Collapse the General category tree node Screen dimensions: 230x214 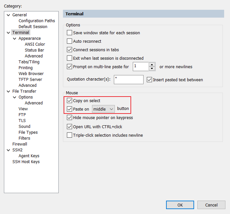(x=8, y=15)
